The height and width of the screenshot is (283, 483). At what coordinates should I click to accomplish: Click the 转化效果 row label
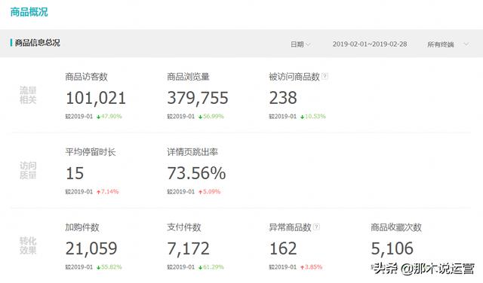[28, 245]
